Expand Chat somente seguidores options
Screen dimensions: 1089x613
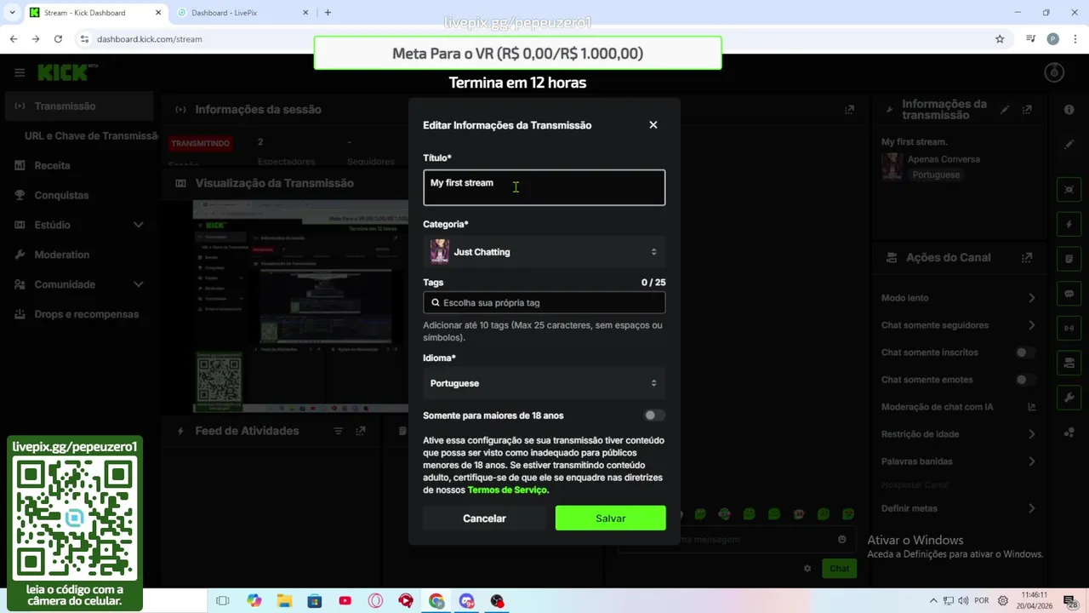(x=1031, y=325)
